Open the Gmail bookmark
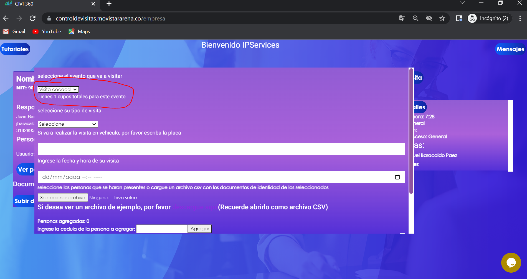 click(14, 32)
